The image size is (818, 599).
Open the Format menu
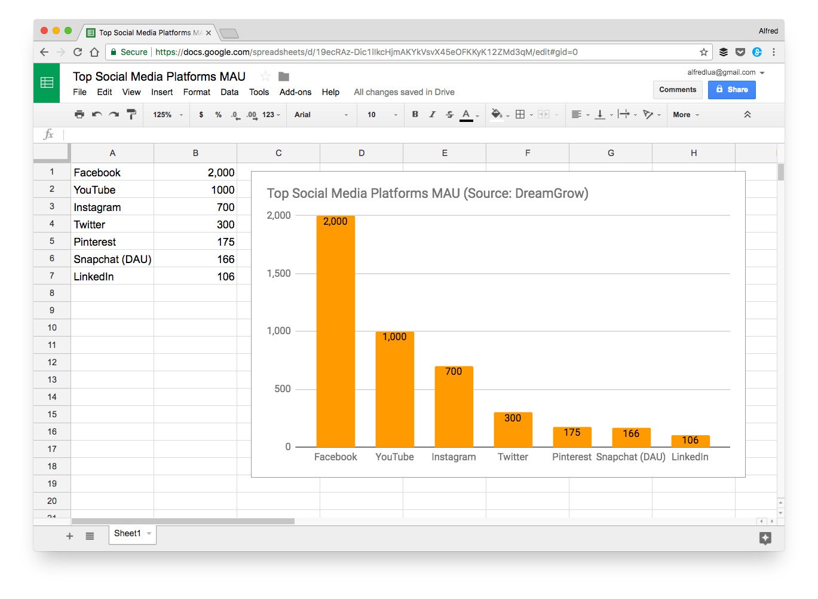197,92
